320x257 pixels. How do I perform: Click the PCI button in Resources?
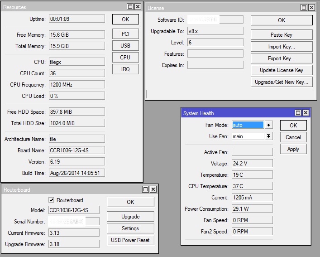[125, 34]
